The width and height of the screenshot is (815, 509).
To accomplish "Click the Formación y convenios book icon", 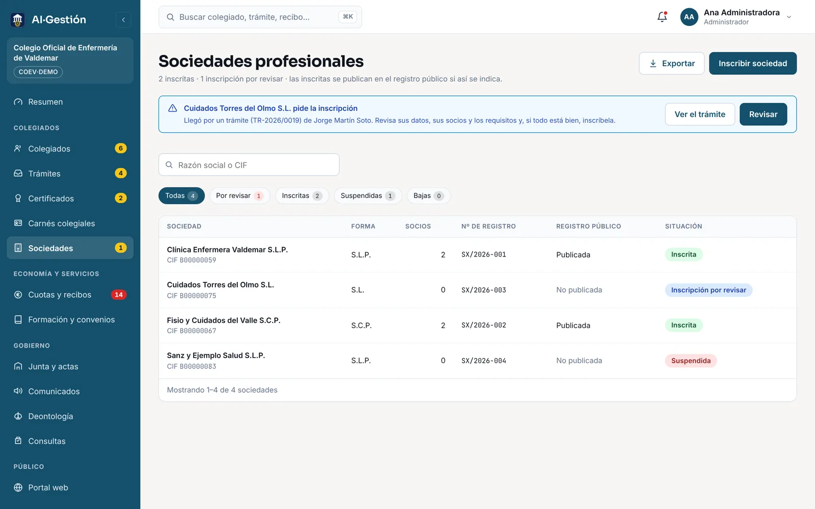I will 18,320.
